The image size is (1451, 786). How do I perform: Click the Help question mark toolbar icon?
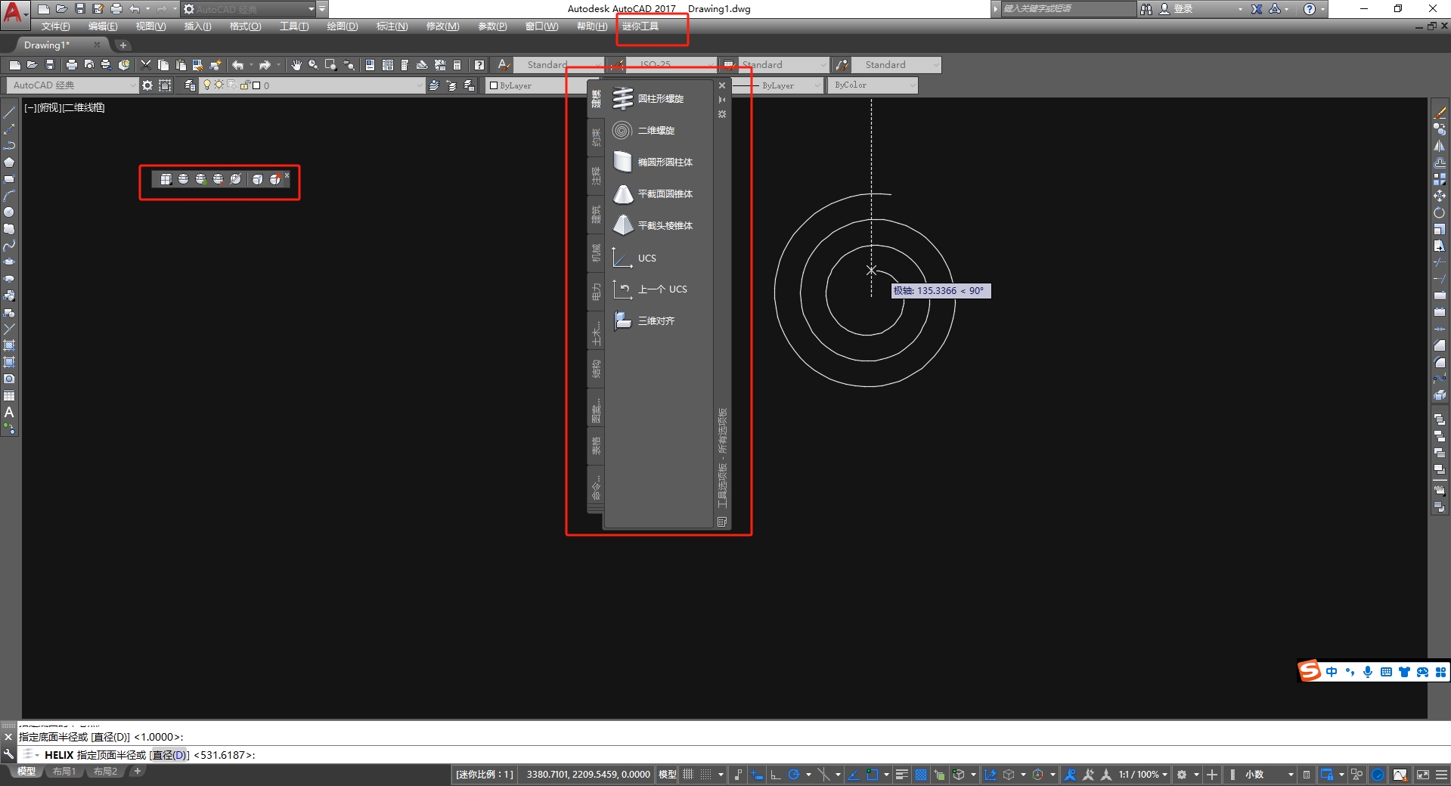[x=479, y=65]
